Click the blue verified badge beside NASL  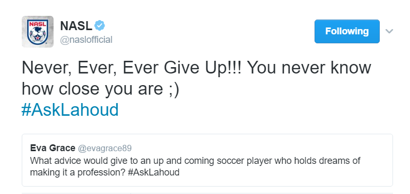pyautogui.click(x=100, y=25)
